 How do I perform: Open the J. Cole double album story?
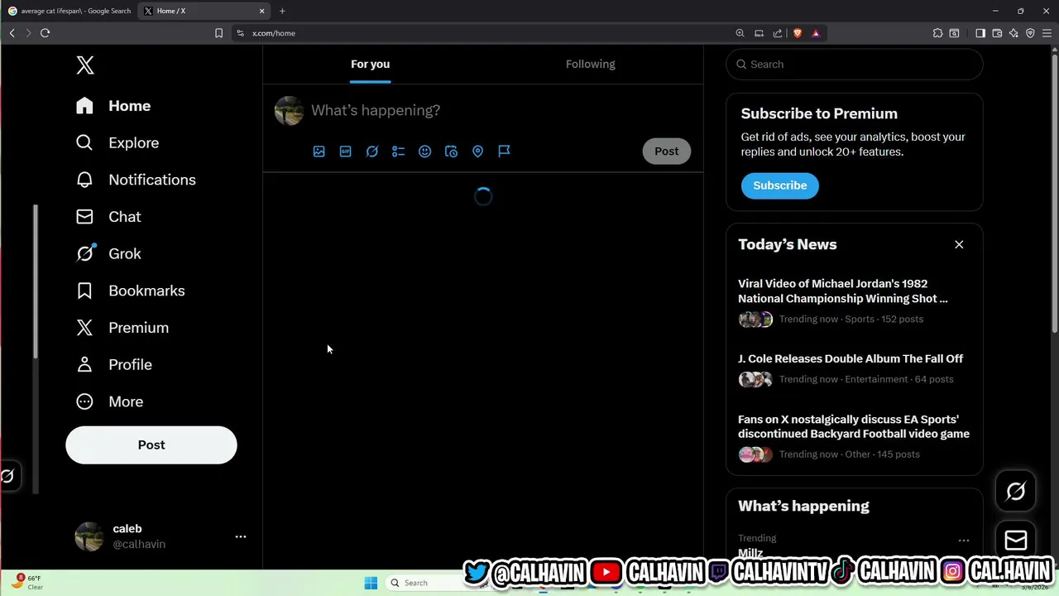(x=855, y=369)
